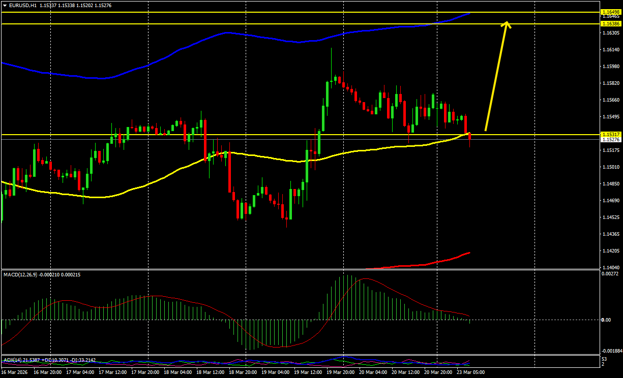Click the 18 Mar 20:00 time label
Screen dimensions: 623x378
coord(243,373)
